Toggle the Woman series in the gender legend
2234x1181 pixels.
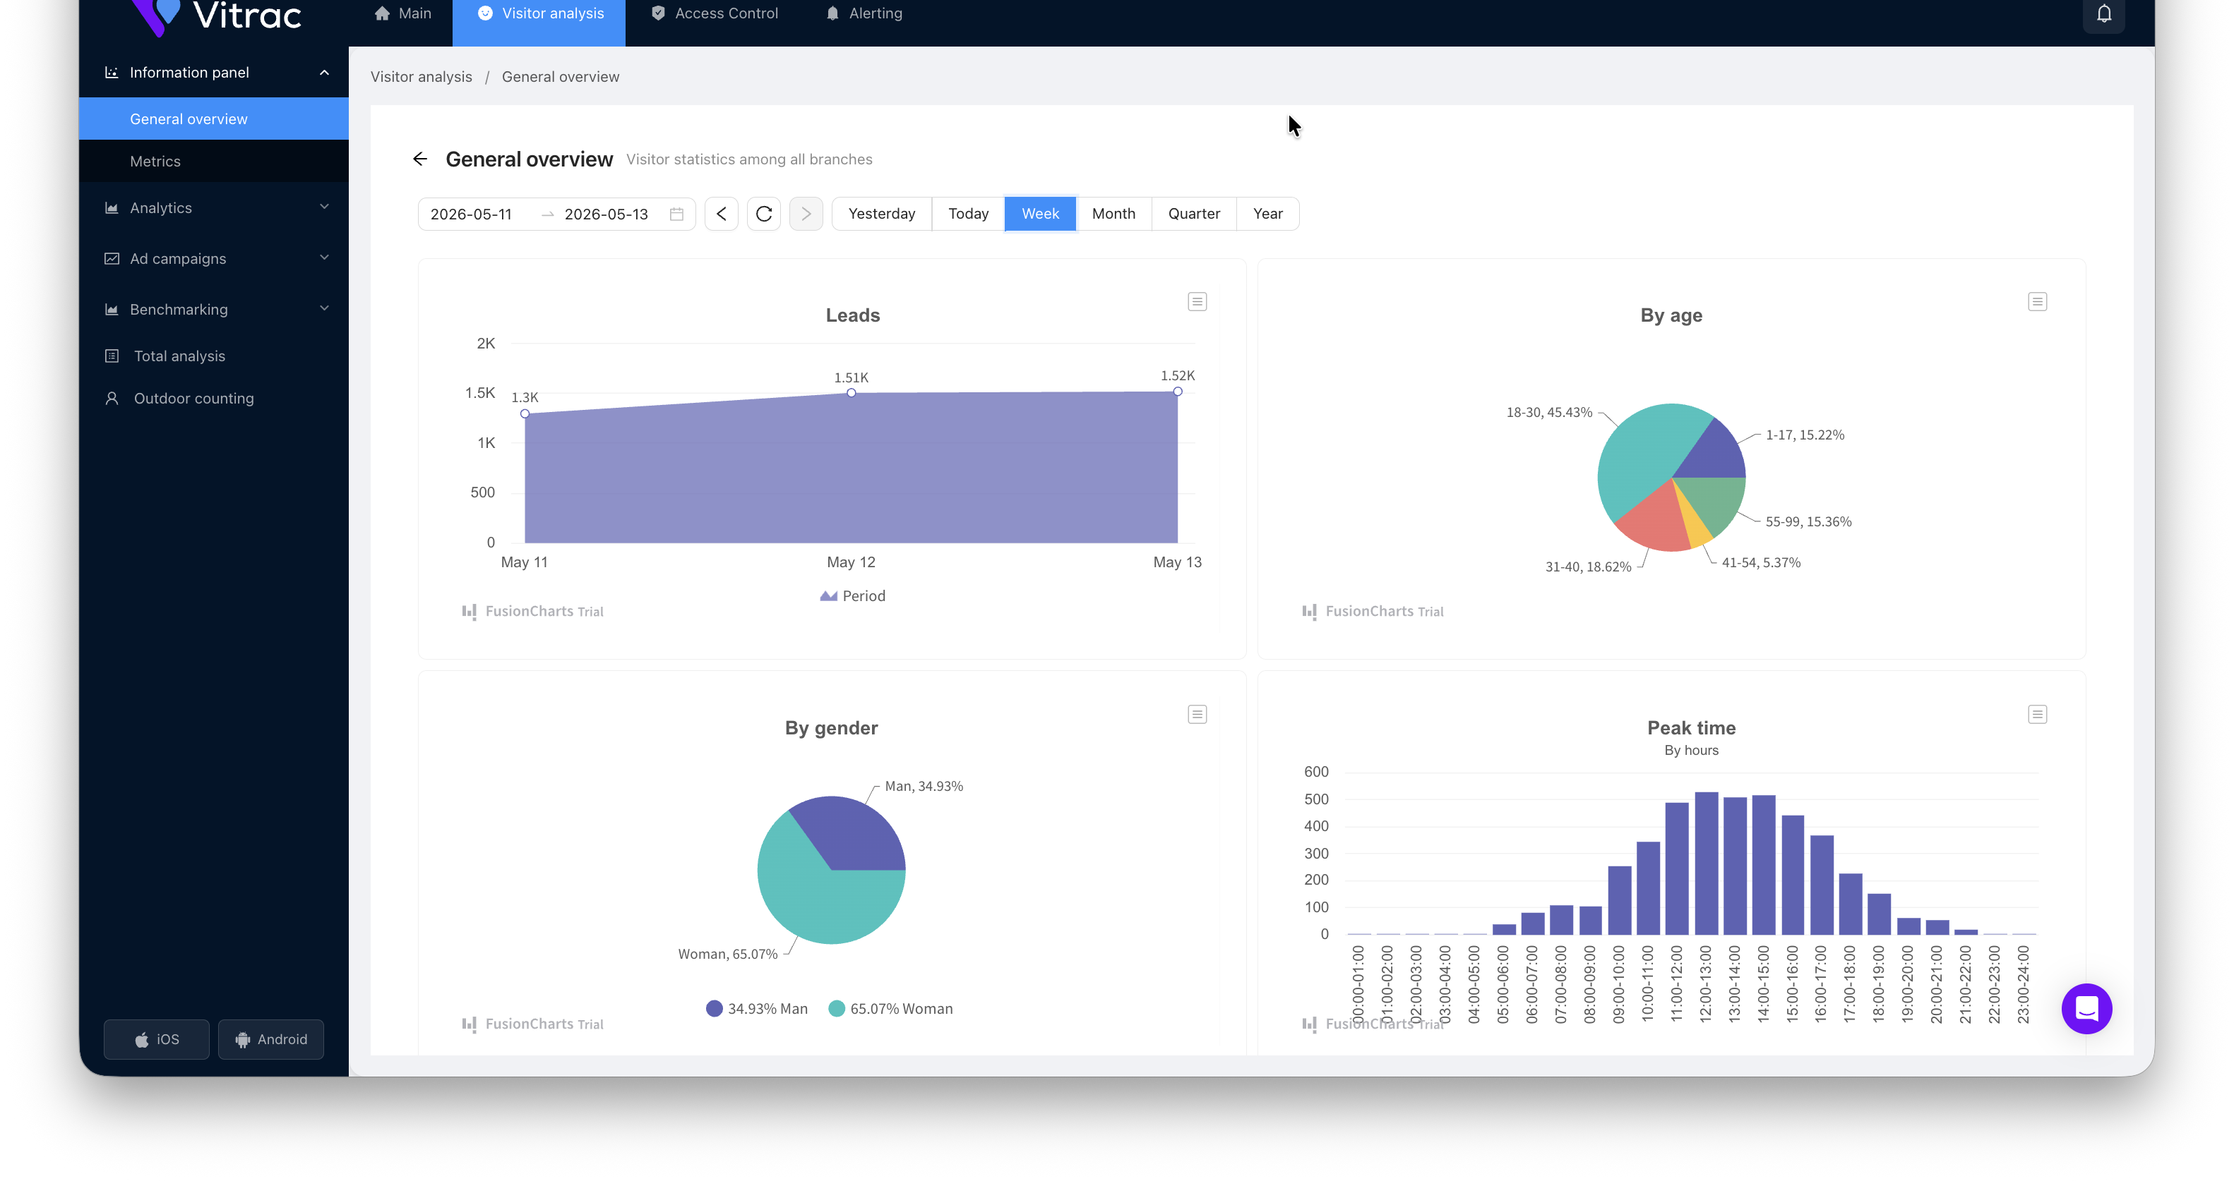tap(890, 1009)
